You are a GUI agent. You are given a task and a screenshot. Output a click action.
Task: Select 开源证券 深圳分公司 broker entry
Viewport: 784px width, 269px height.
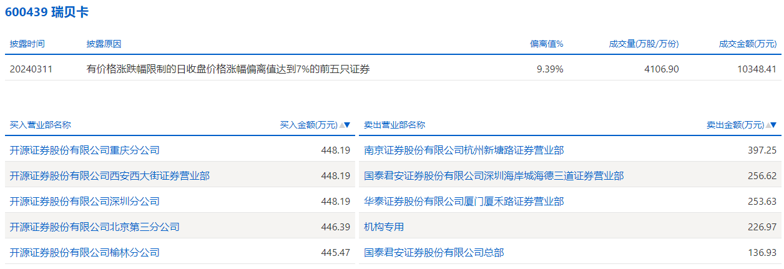click(85, 202)
